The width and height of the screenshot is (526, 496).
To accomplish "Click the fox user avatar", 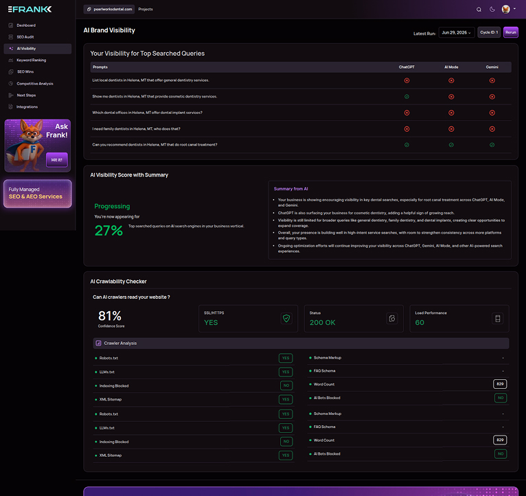I will (506, 9).
